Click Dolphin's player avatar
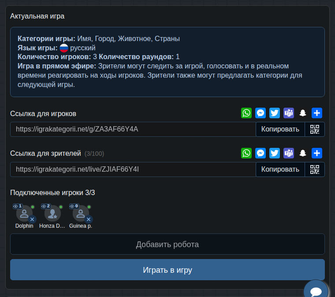Image resolution: width=335 pixels, height=297 pixels. pos(24,214)
